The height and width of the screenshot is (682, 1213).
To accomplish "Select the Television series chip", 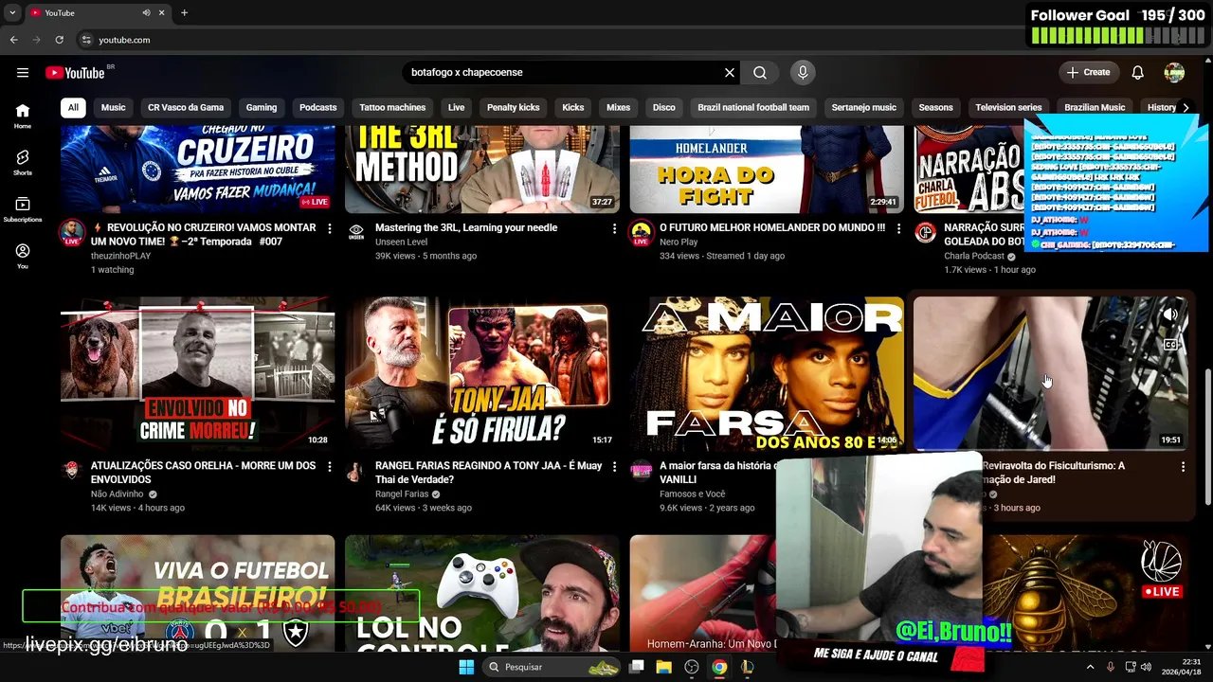I will click(x=1008, y=107).
